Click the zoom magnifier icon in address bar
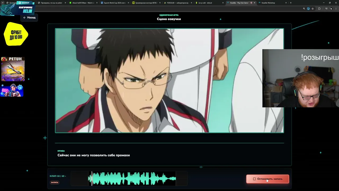339x191 pixels. click(x=304, y=9)
